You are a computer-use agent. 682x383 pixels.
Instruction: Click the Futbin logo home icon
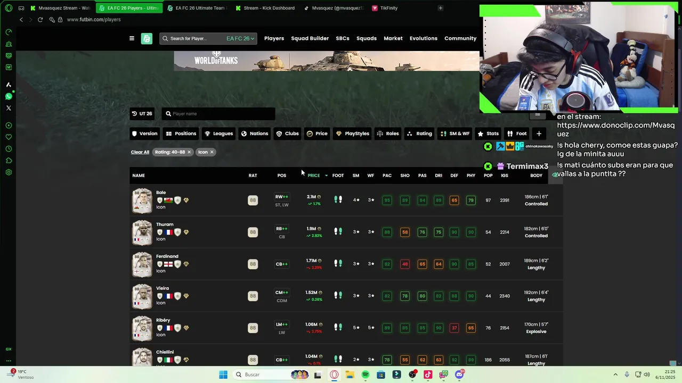pyautogui.click(x=147, y=38)
